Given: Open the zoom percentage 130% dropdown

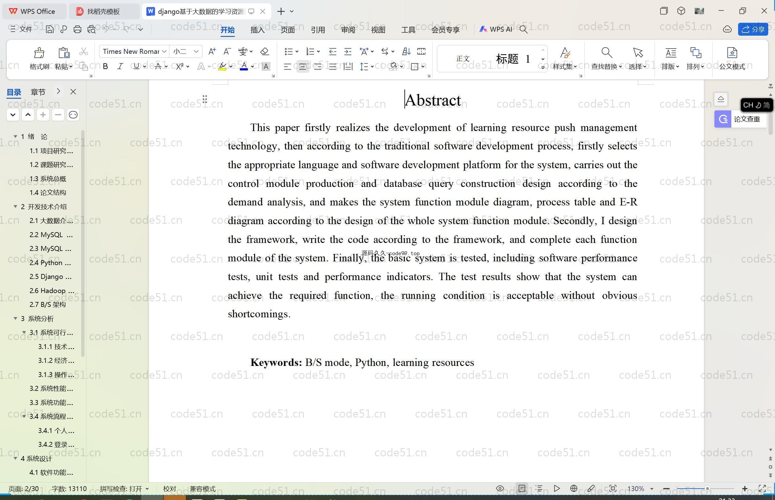Looking at the screenshot, I should coord(651,489).
